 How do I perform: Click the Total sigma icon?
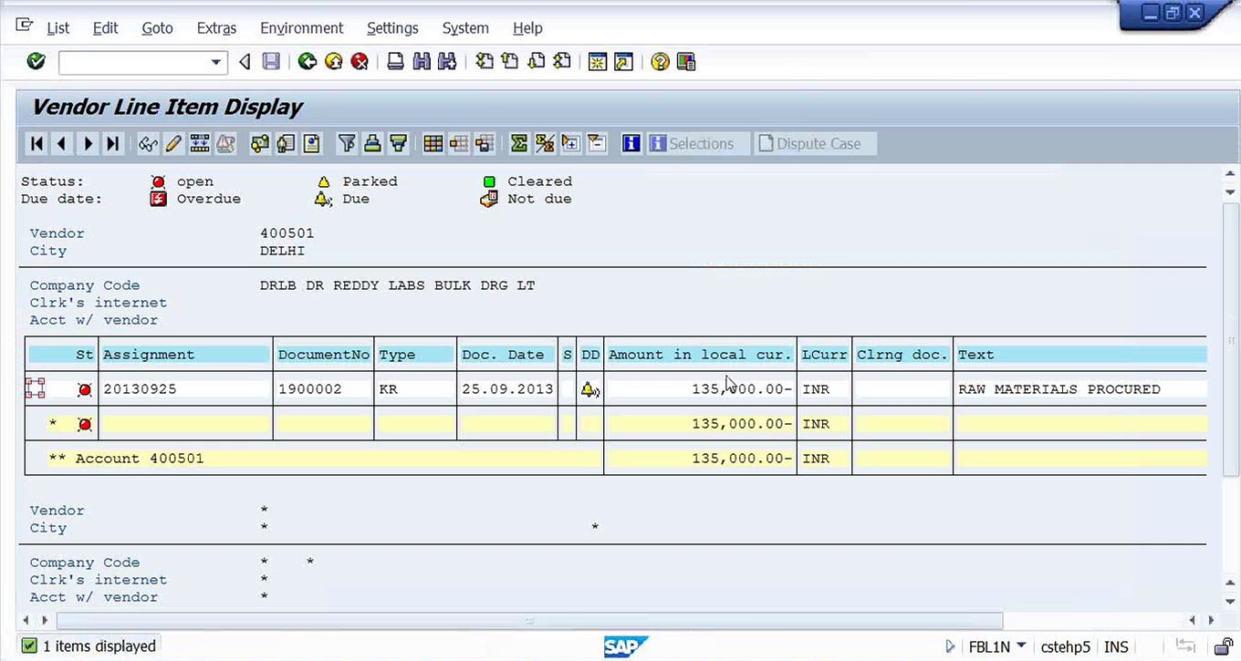pyautogui.click(x=519, y=143)
